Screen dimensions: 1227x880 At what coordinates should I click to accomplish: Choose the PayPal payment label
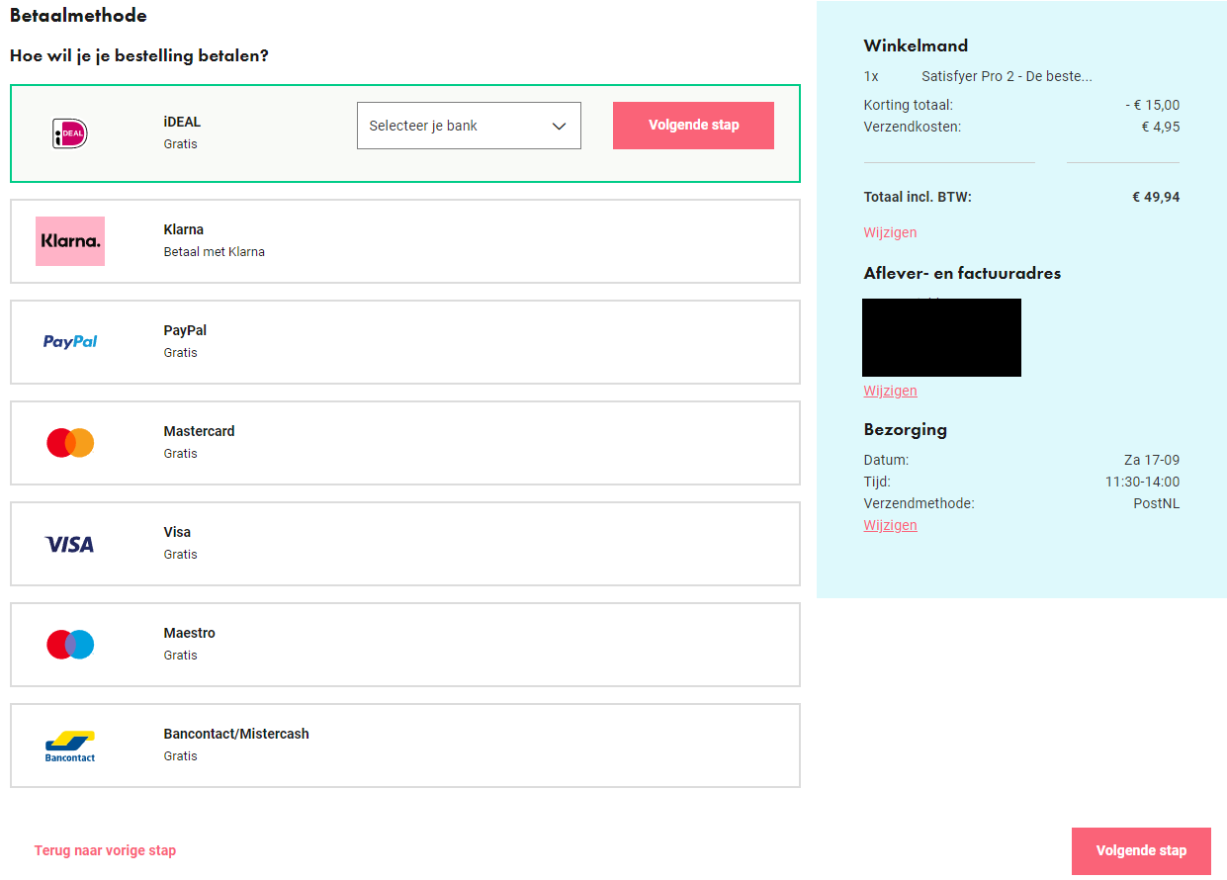185,330
